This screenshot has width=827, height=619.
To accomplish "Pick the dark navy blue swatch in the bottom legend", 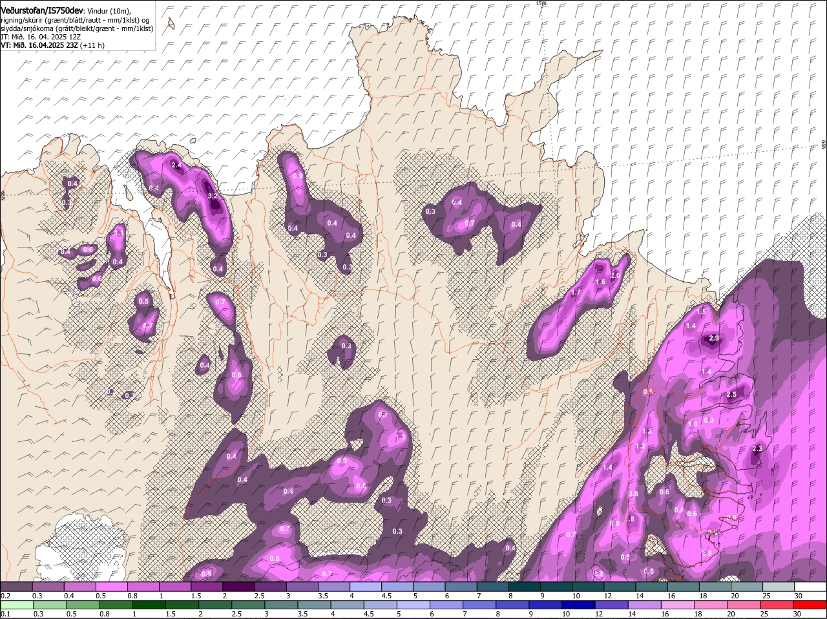I will [578, 605].
